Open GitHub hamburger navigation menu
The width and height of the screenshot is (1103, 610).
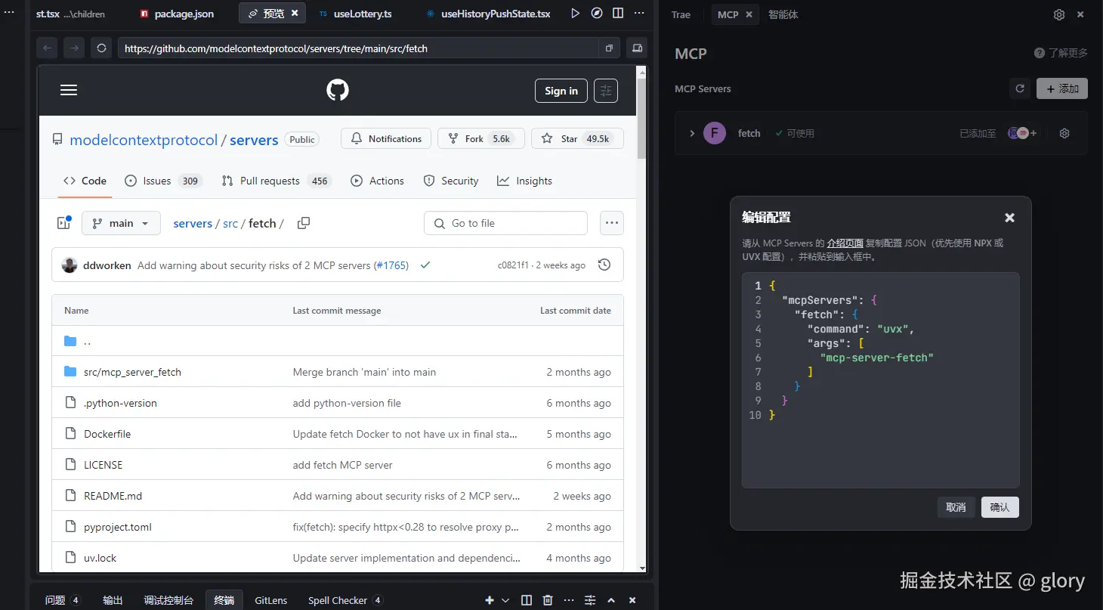pos(69,91)
